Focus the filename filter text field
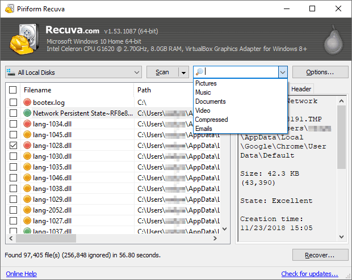352x280 pixels. tap(241, 72)
